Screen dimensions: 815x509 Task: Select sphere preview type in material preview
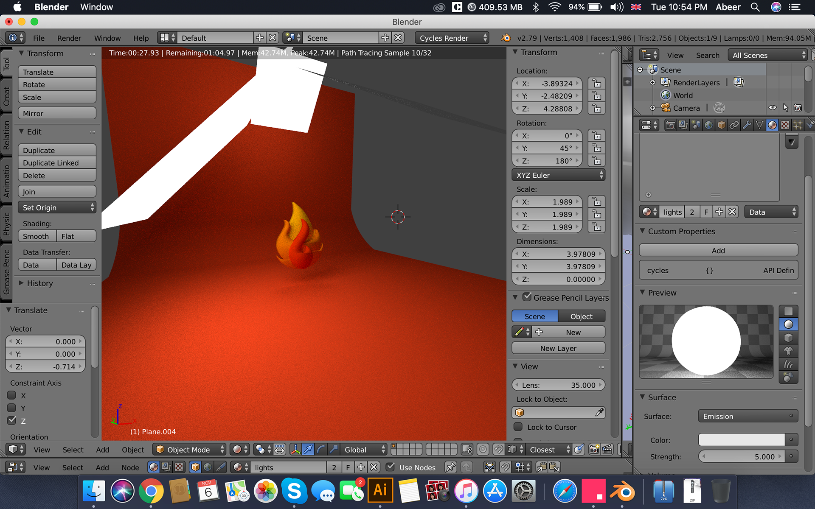[788, 324]
